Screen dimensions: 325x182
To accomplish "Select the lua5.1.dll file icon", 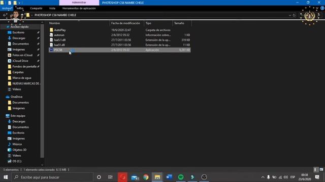I will pos(51,40).
